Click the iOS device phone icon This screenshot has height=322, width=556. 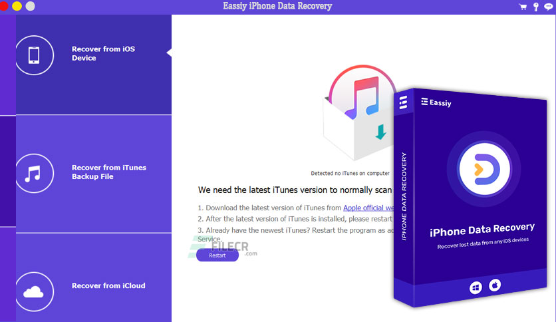pyautogui.click(x=34, y=55)
